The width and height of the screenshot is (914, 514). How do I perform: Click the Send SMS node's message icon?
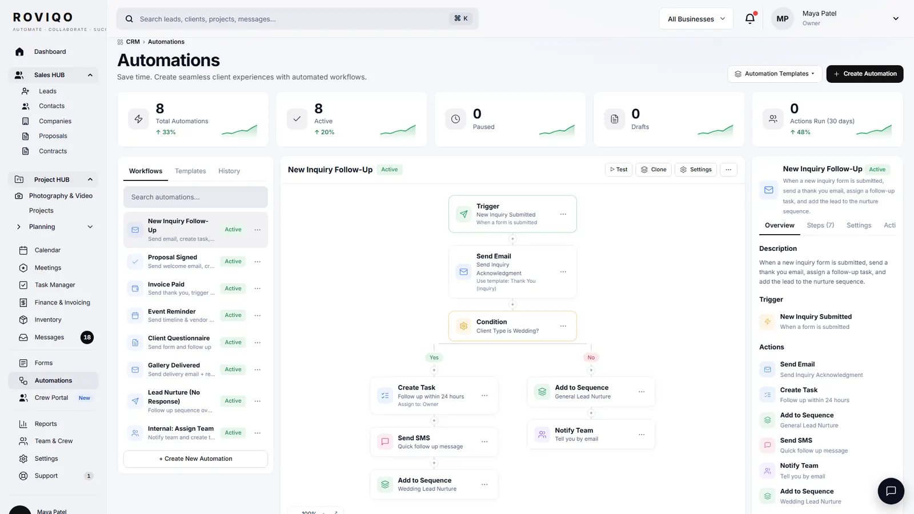coord(385,441)
